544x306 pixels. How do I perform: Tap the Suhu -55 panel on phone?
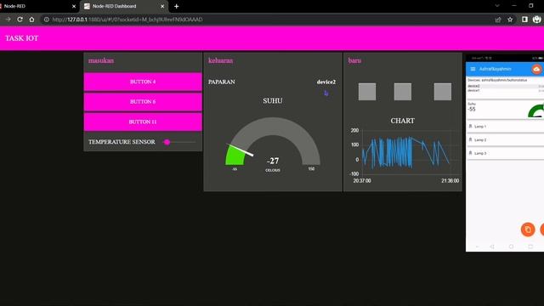pyautogui.click(x=505, y=110)
